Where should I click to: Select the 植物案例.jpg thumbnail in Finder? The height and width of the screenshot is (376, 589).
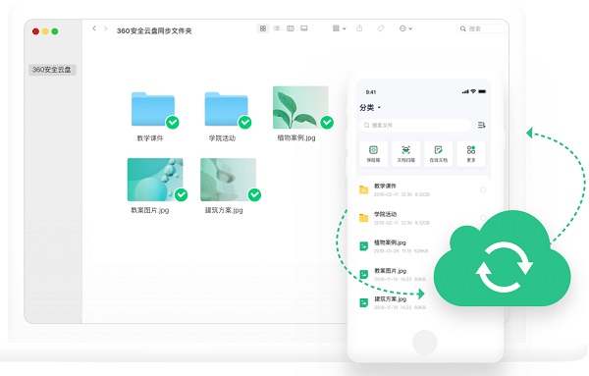coord(300,107)
